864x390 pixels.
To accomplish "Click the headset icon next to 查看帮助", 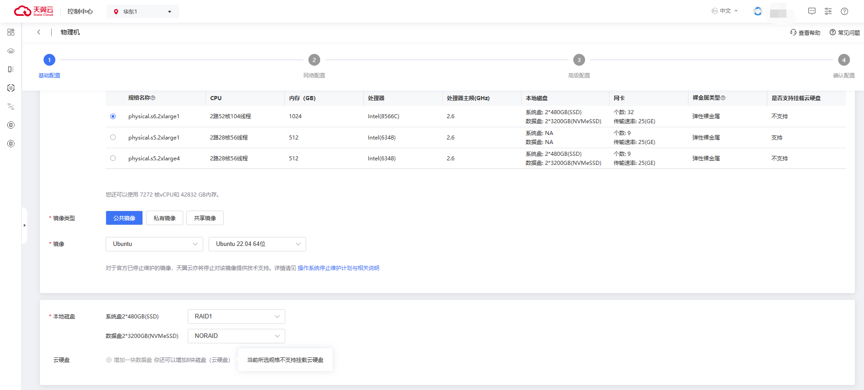I will (x=793, y=32).
